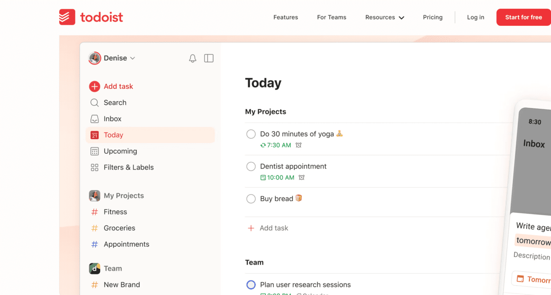Screen dimensions: 551x295
Task: Click the calendar icon on the Tomorrow chip
Action: click(520, 278)
